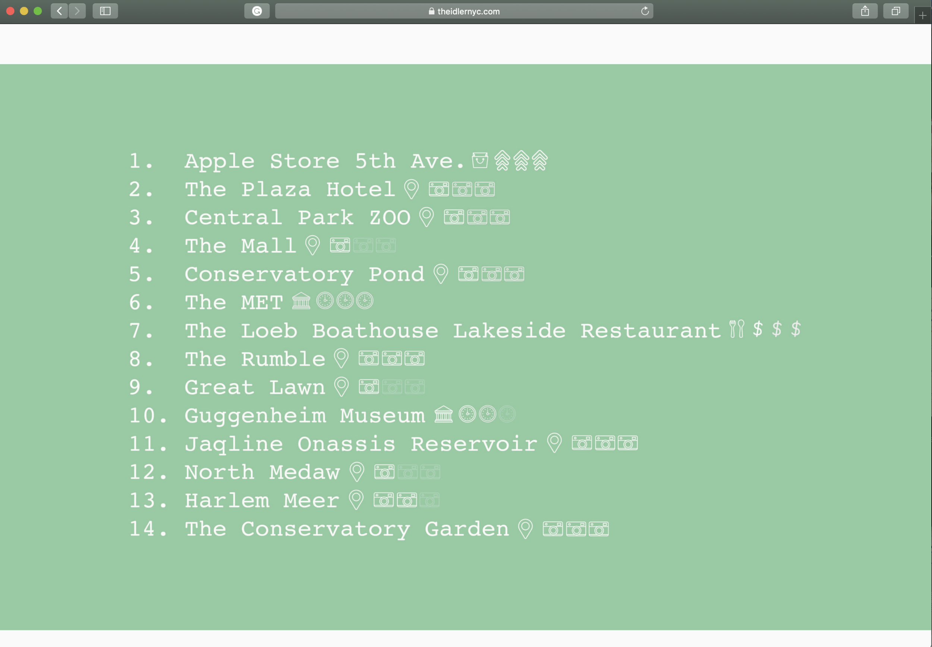This screenshot has width=932, height=647.
Task: Click the museum building icon beside The MET
Action: (x=301, y=301)
